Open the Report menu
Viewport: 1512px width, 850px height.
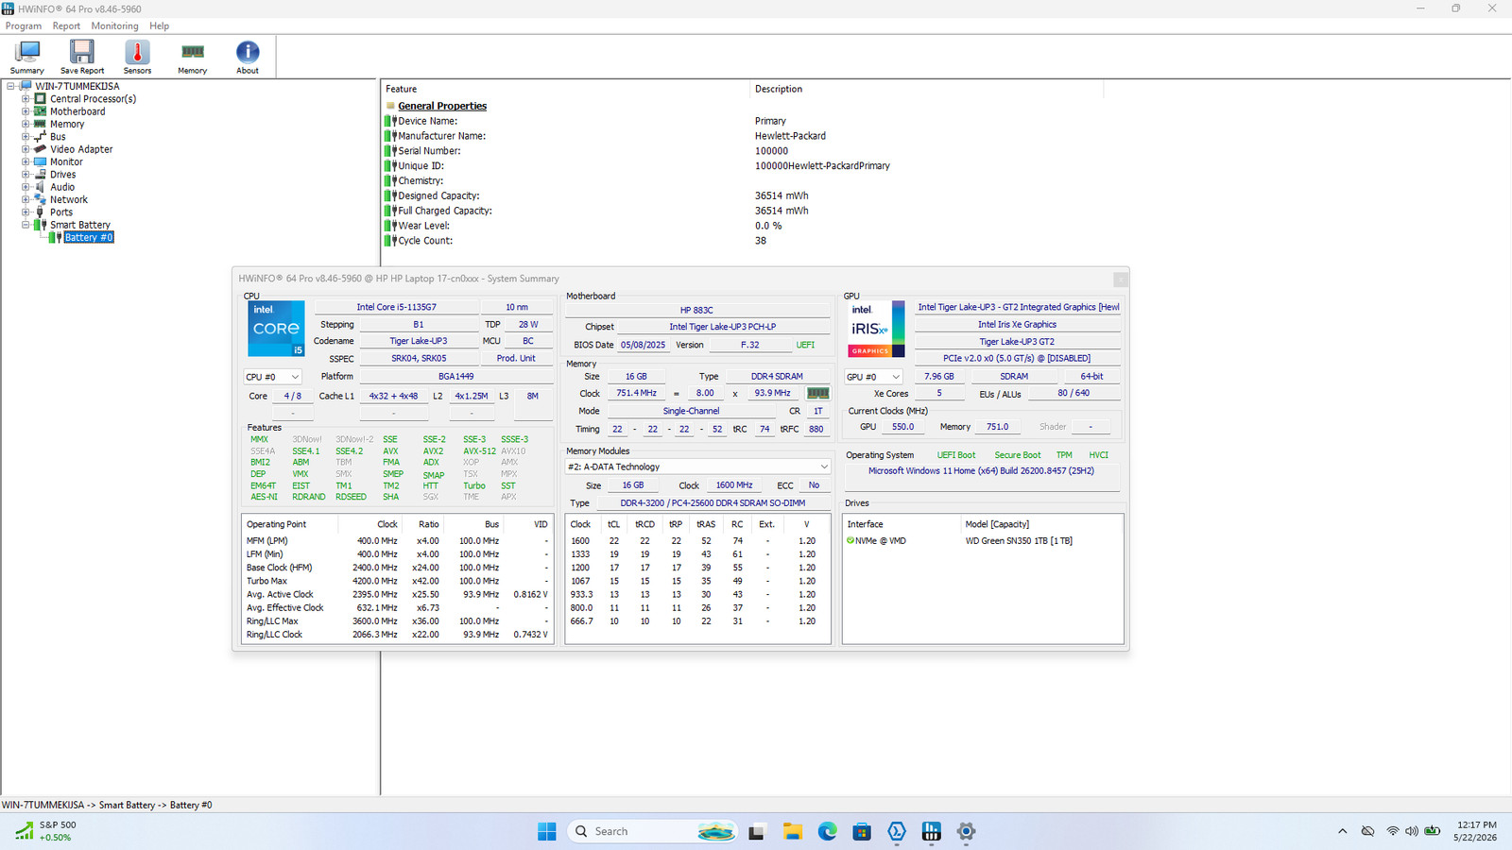click(66, 25)
